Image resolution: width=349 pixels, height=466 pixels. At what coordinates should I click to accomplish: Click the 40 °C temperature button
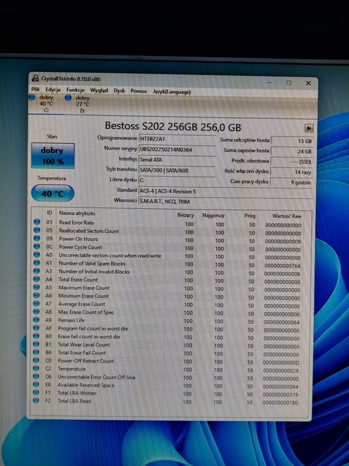coord(53,194)
